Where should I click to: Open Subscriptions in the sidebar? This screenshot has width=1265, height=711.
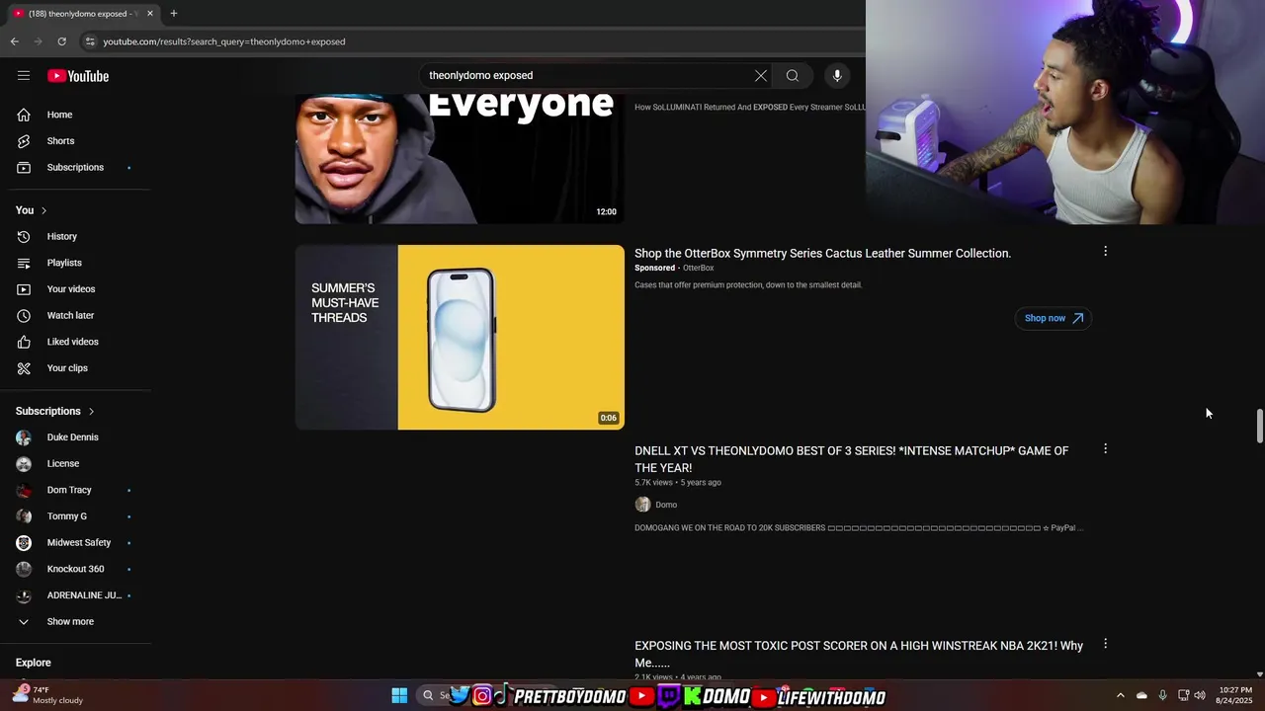[75, 167]
